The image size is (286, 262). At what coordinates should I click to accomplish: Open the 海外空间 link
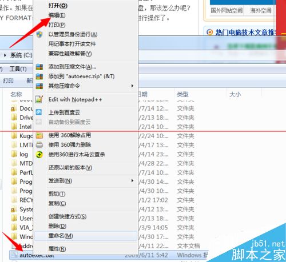point(261,10)
